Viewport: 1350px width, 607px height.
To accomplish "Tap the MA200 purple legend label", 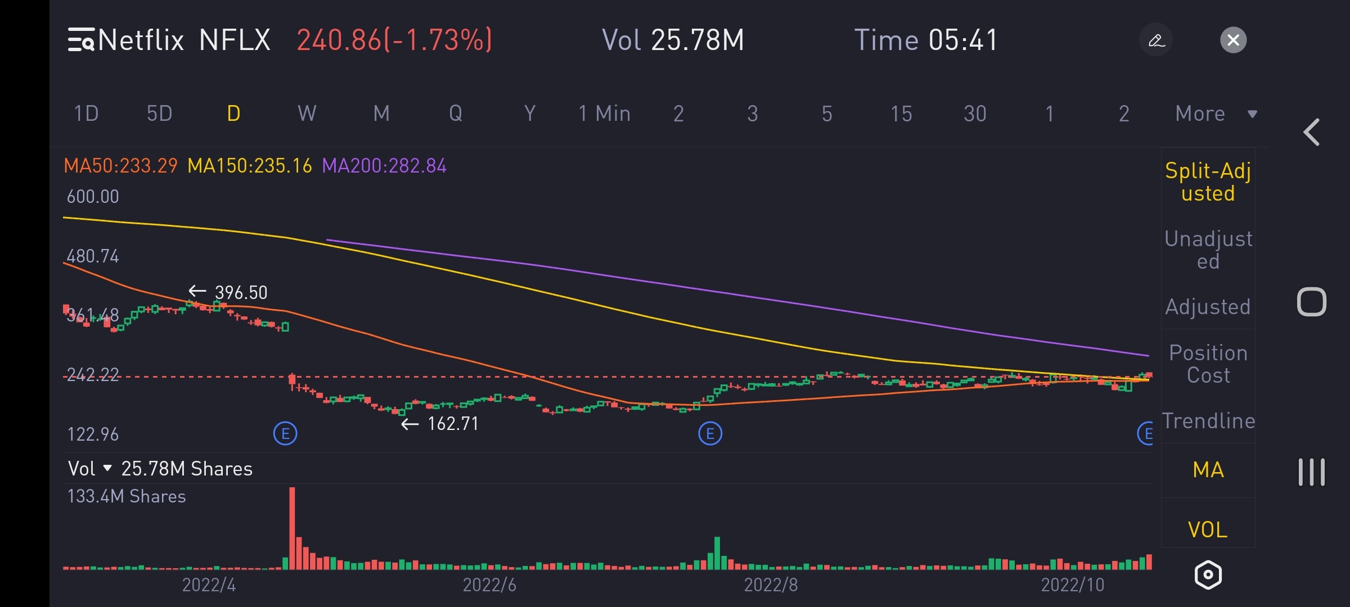I will click(384, 166).
